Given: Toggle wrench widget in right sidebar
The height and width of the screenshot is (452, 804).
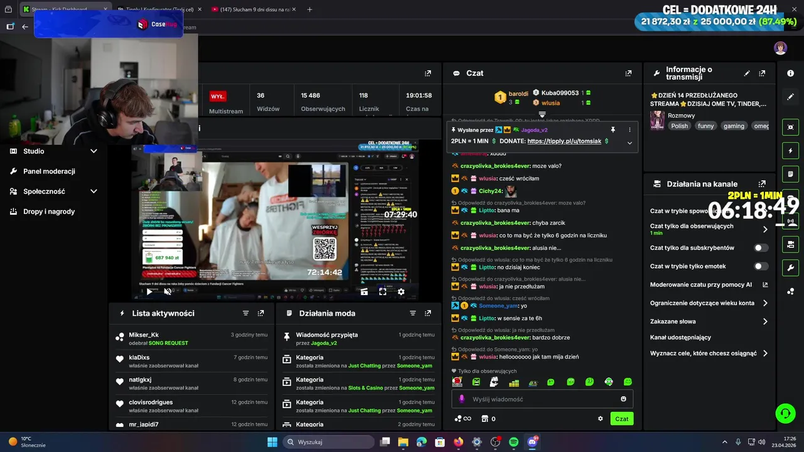Looking at the screenshot, I should point(790,268).
